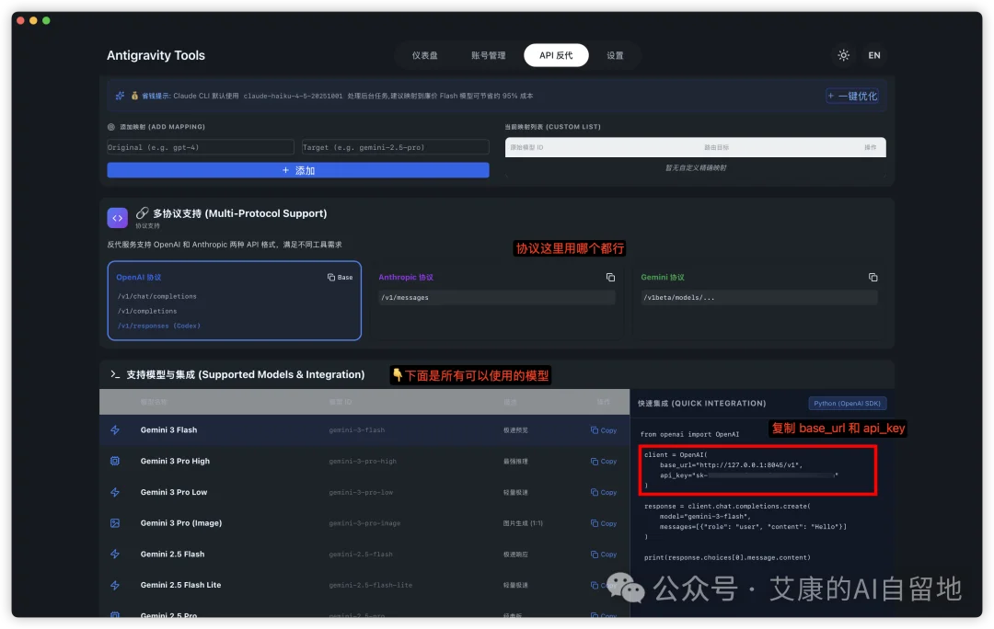Select the Gemini 3 Flash lightning icon

[x=117, y=429]
